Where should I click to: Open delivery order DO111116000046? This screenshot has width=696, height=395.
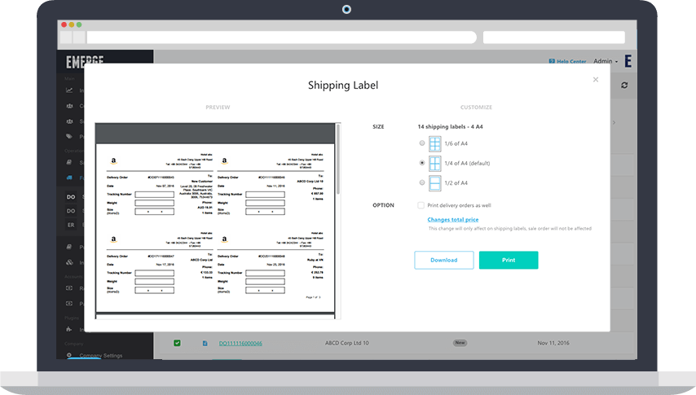point(240,343)
